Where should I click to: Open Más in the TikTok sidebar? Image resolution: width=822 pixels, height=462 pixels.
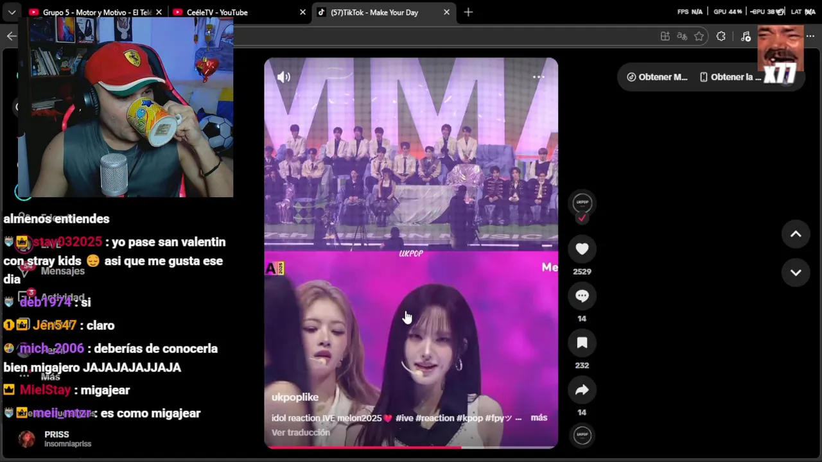coord(50,377)
